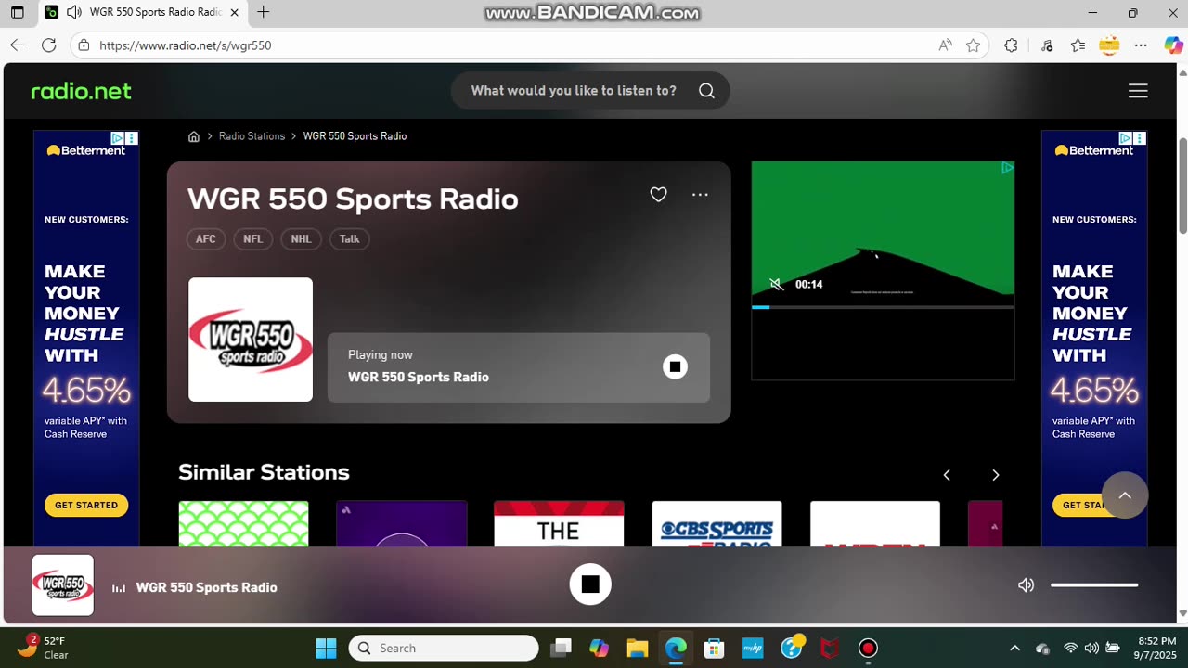
Task: Stop playback in the Playing now panel
Action: point(675,367)
